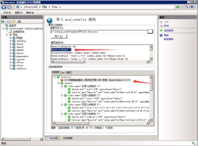Viewport: 198px width, 146px height.
Task: Click 联机帮助 online help link
Action: click(169, 39)
